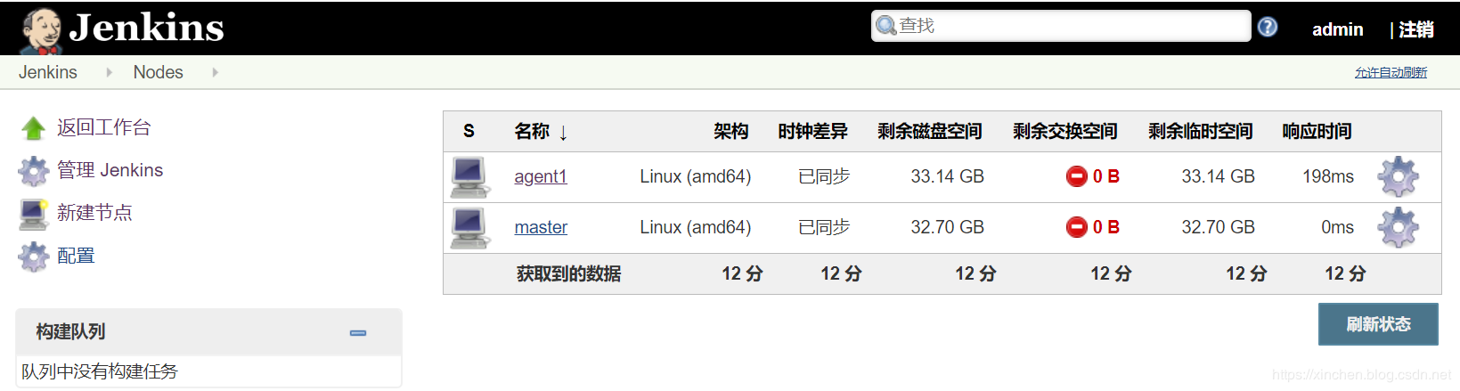This screenshot has height=391, width=1460.
Task: Click the agent1 computer status icon
Action: point(469,176)
